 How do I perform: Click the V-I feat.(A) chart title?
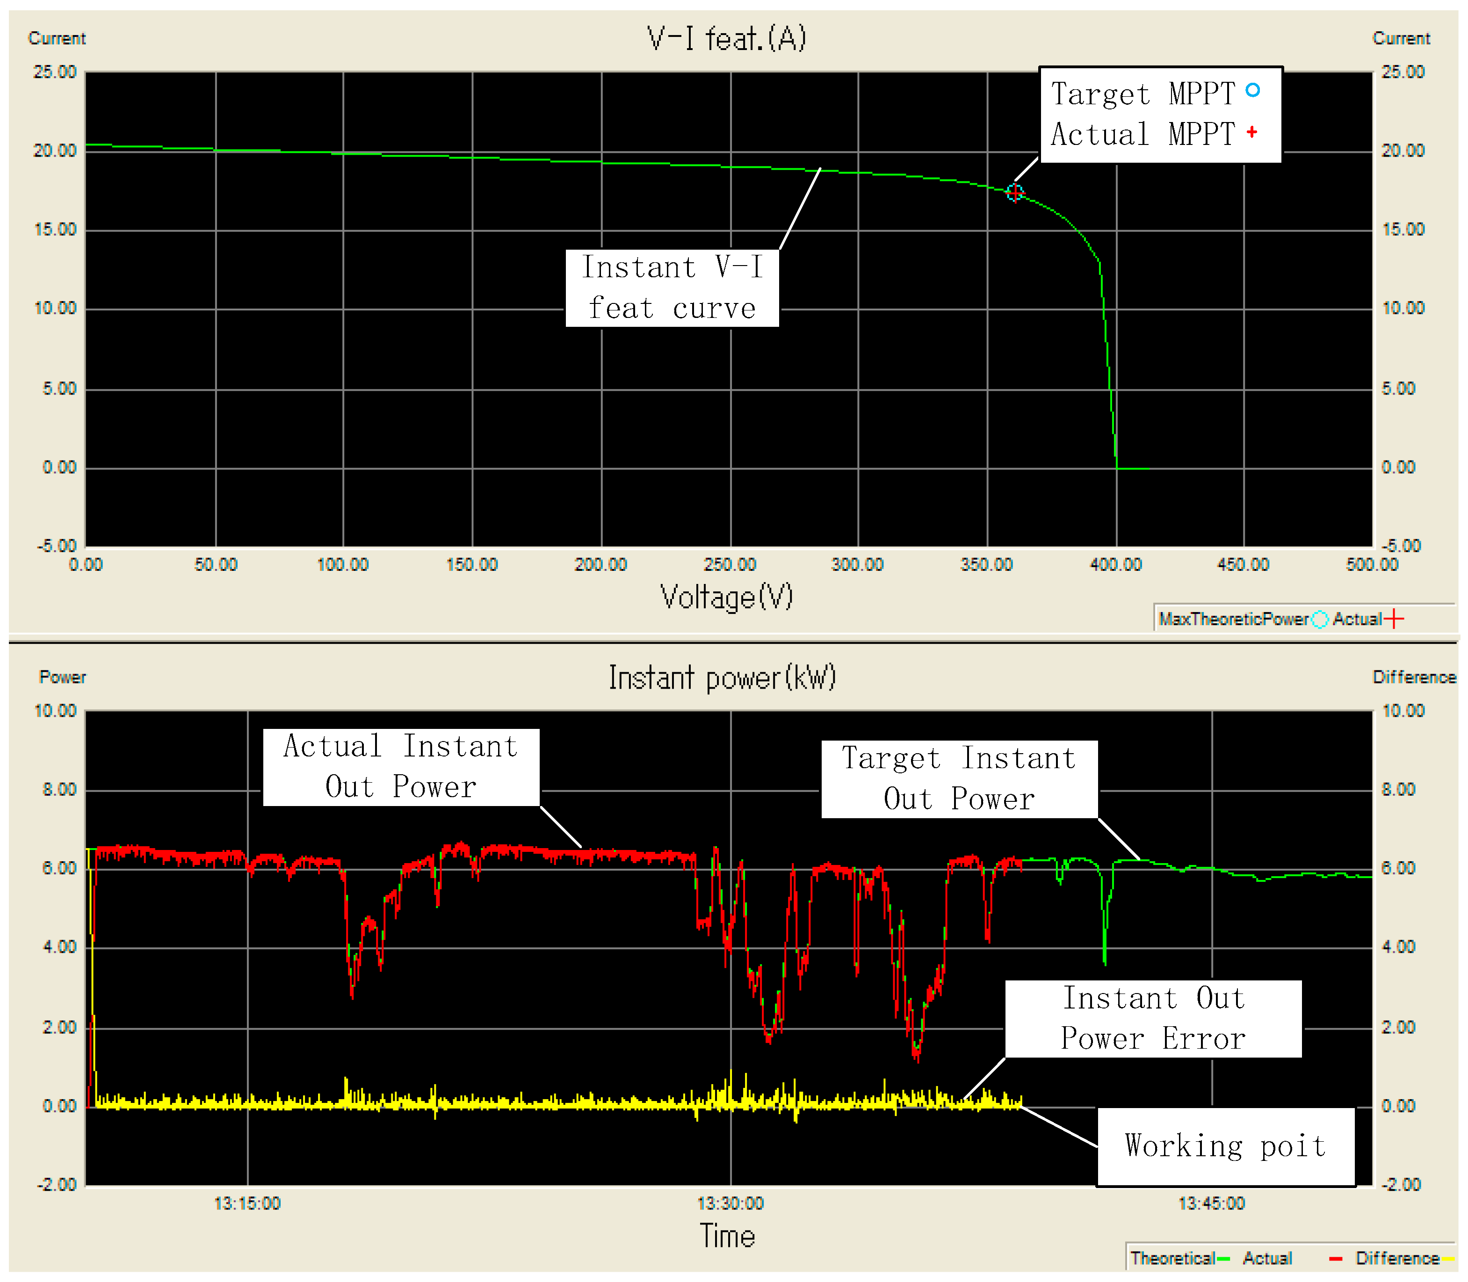coord(727,39)
